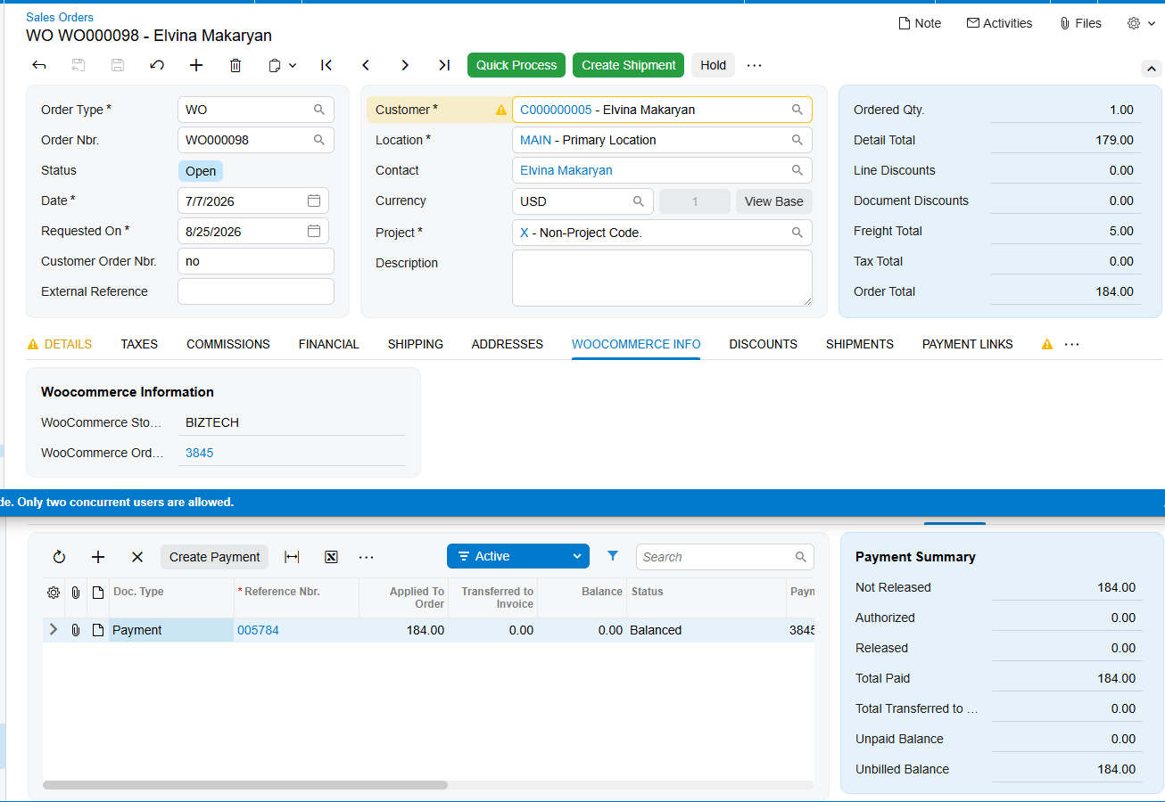The image size is (1165, 802).
Task: Refresh the payments grid
Action: 59,557
